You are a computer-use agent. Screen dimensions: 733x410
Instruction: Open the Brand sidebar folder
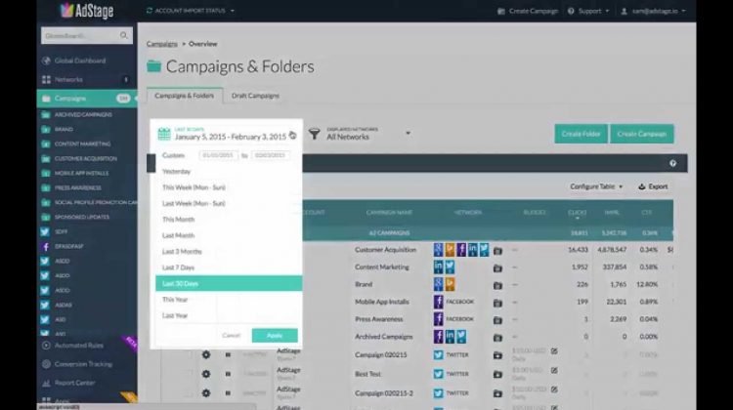64,130
